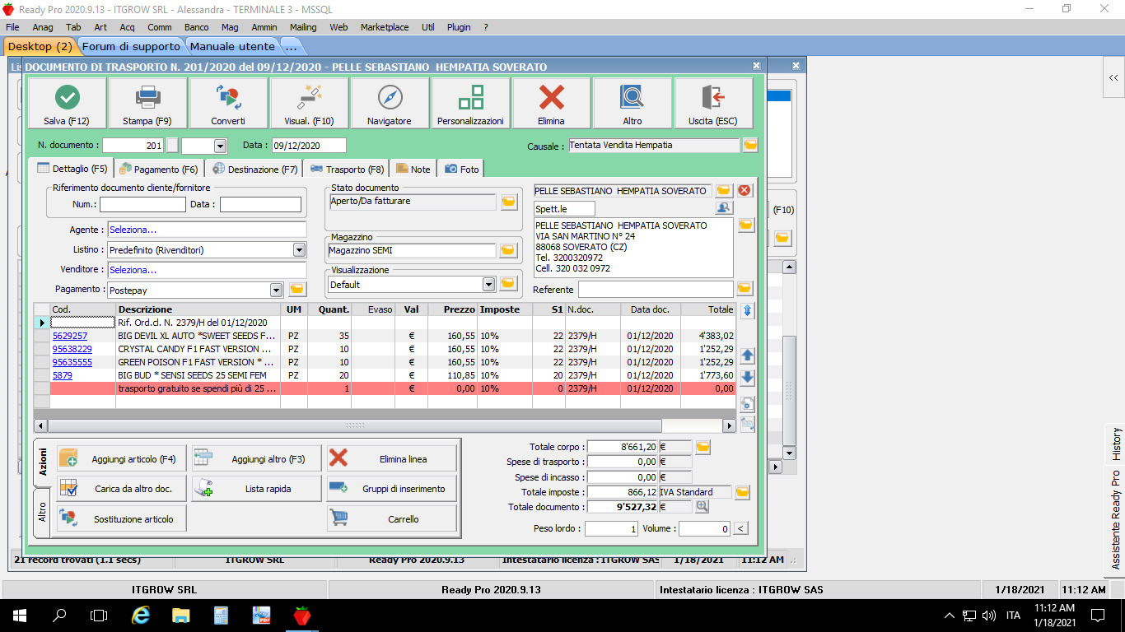This screenshot has height=632, width=1125.
Task: Click Lista rapida button
Action: pyautogui.click(x=257, y=489)
